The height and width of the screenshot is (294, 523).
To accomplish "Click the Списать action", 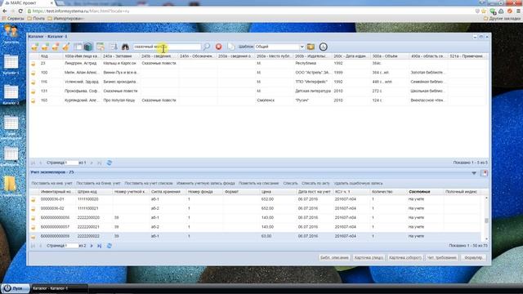I will pos(290,183).
